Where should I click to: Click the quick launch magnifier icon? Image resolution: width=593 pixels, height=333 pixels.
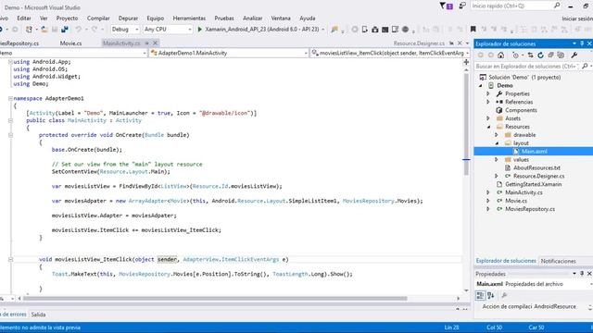click(557, 6)
